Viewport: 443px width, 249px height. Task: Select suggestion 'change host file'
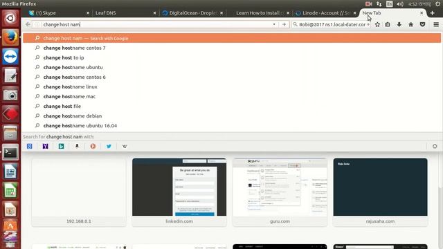click(232, 106)
